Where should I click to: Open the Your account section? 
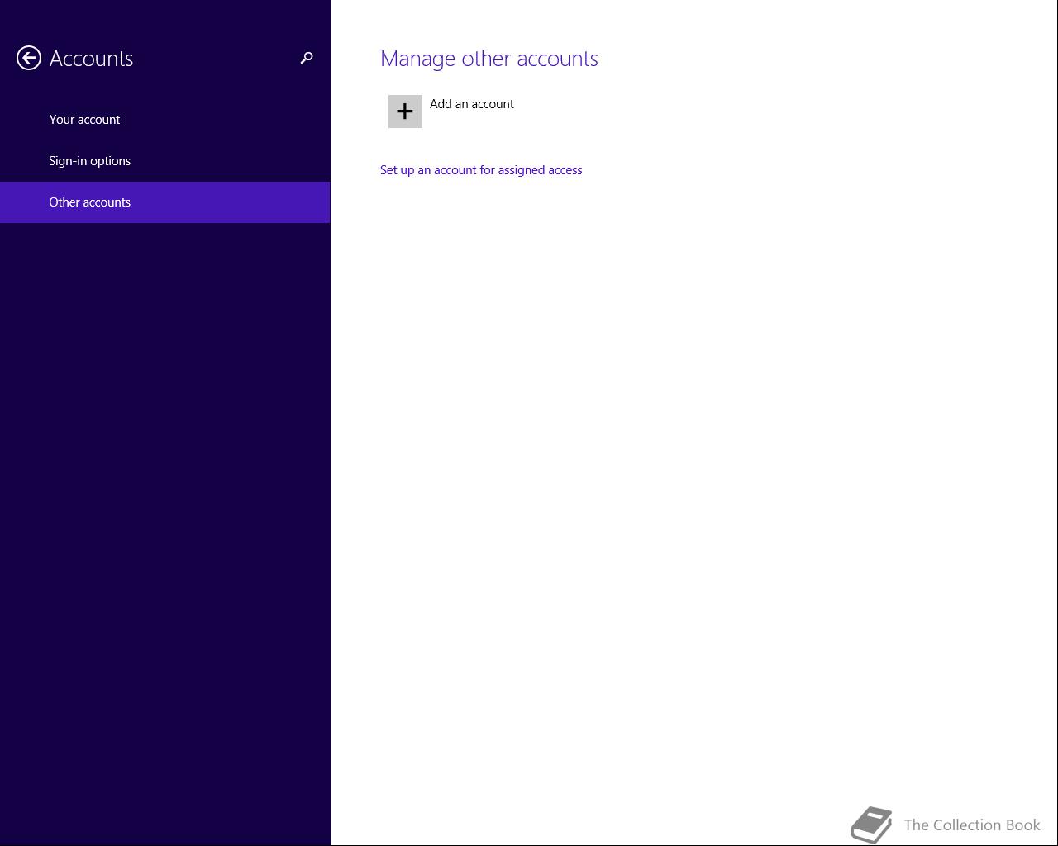click(165, 120)
